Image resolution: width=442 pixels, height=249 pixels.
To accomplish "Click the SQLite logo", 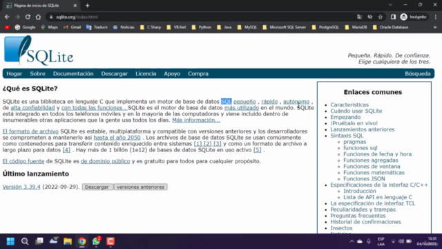I will tap(39, 50).
